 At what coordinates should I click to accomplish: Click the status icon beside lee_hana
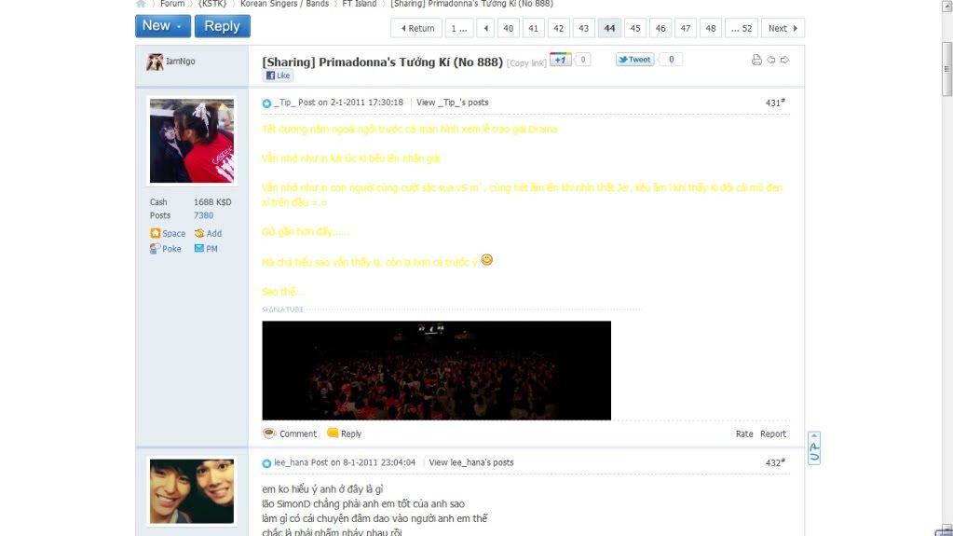click(266, 463)
